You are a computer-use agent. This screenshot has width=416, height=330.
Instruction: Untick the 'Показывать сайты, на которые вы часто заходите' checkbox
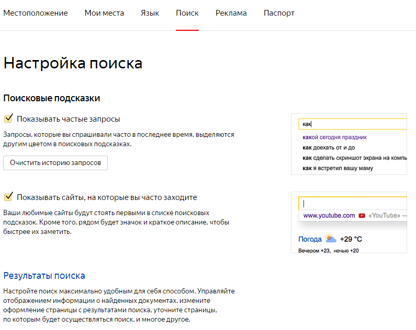8,197
